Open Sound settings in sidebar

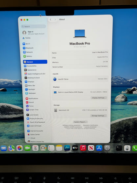click(x=30, y=102)
